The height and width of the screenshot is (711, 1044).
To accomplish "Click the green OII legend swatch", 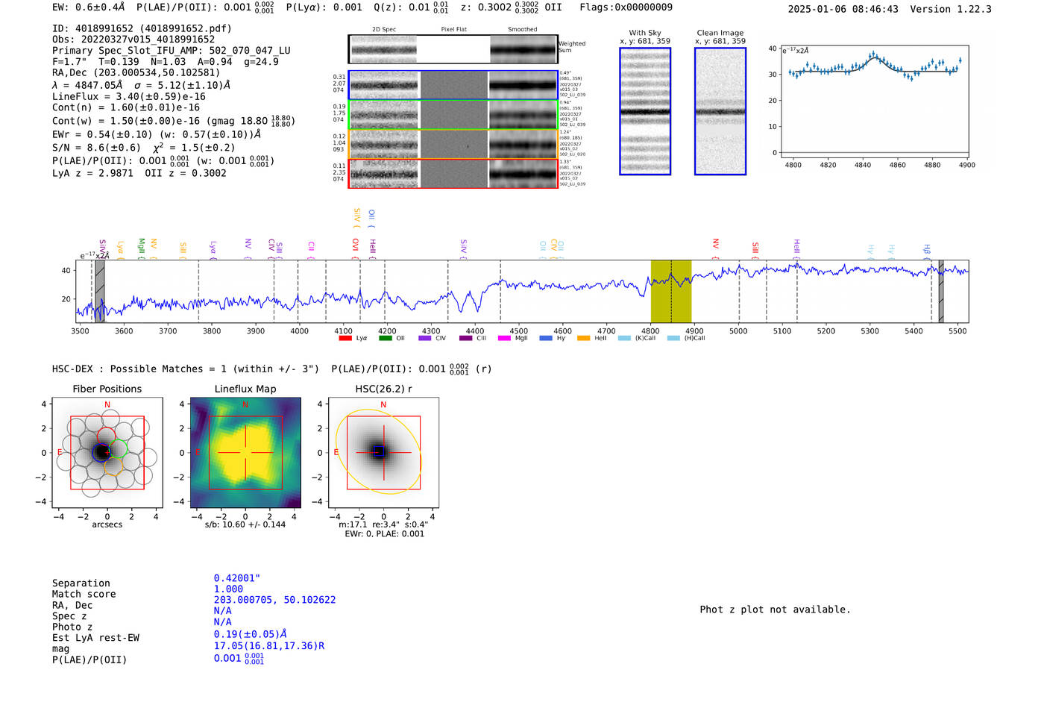I will 385,338.
